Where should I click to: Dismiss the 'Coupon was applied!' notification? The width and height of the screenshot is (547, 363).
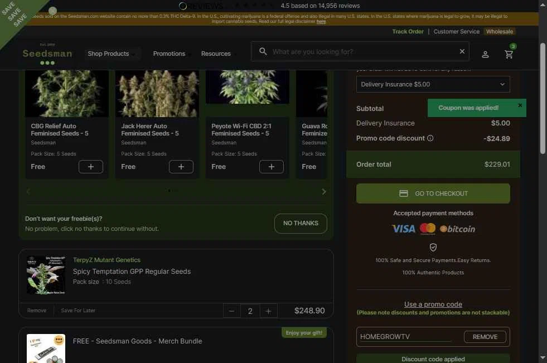[x=520, y=105]
